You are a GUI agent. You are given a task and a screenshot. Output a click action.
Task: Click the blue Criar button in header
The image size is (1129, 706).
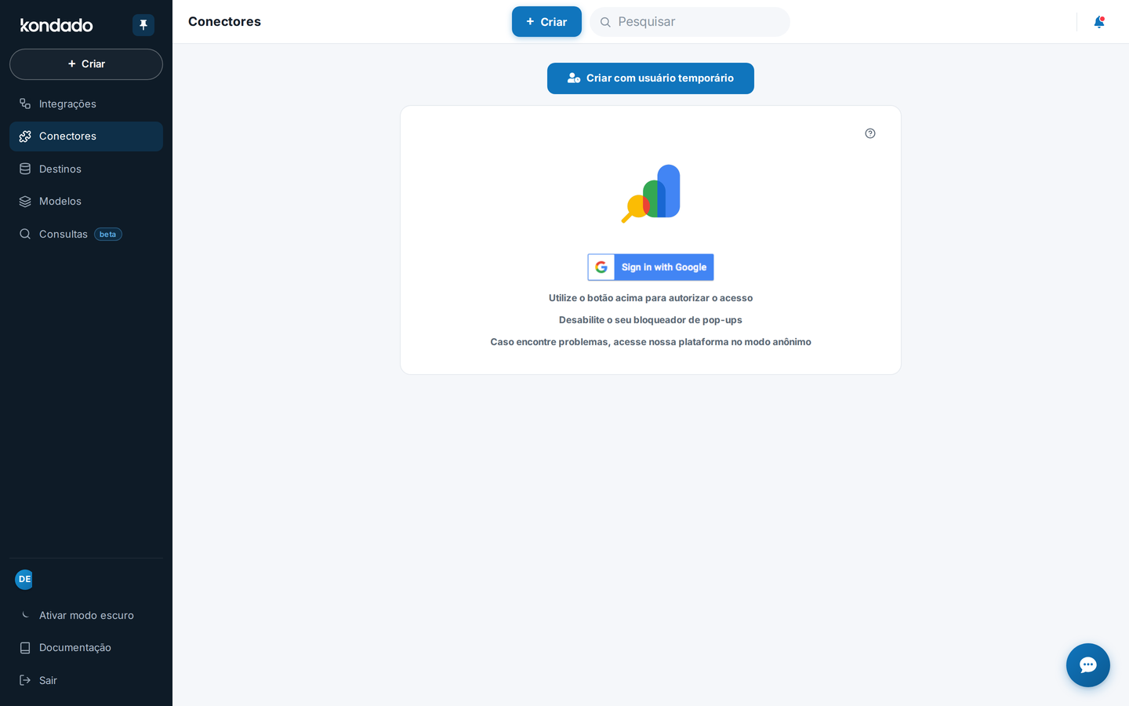coord(546,22)
